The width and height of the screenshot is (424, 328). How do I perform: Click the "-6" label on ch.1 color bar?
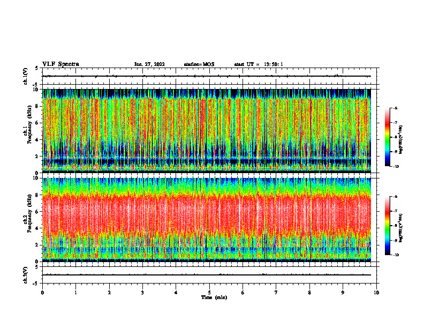coord(395,108)
